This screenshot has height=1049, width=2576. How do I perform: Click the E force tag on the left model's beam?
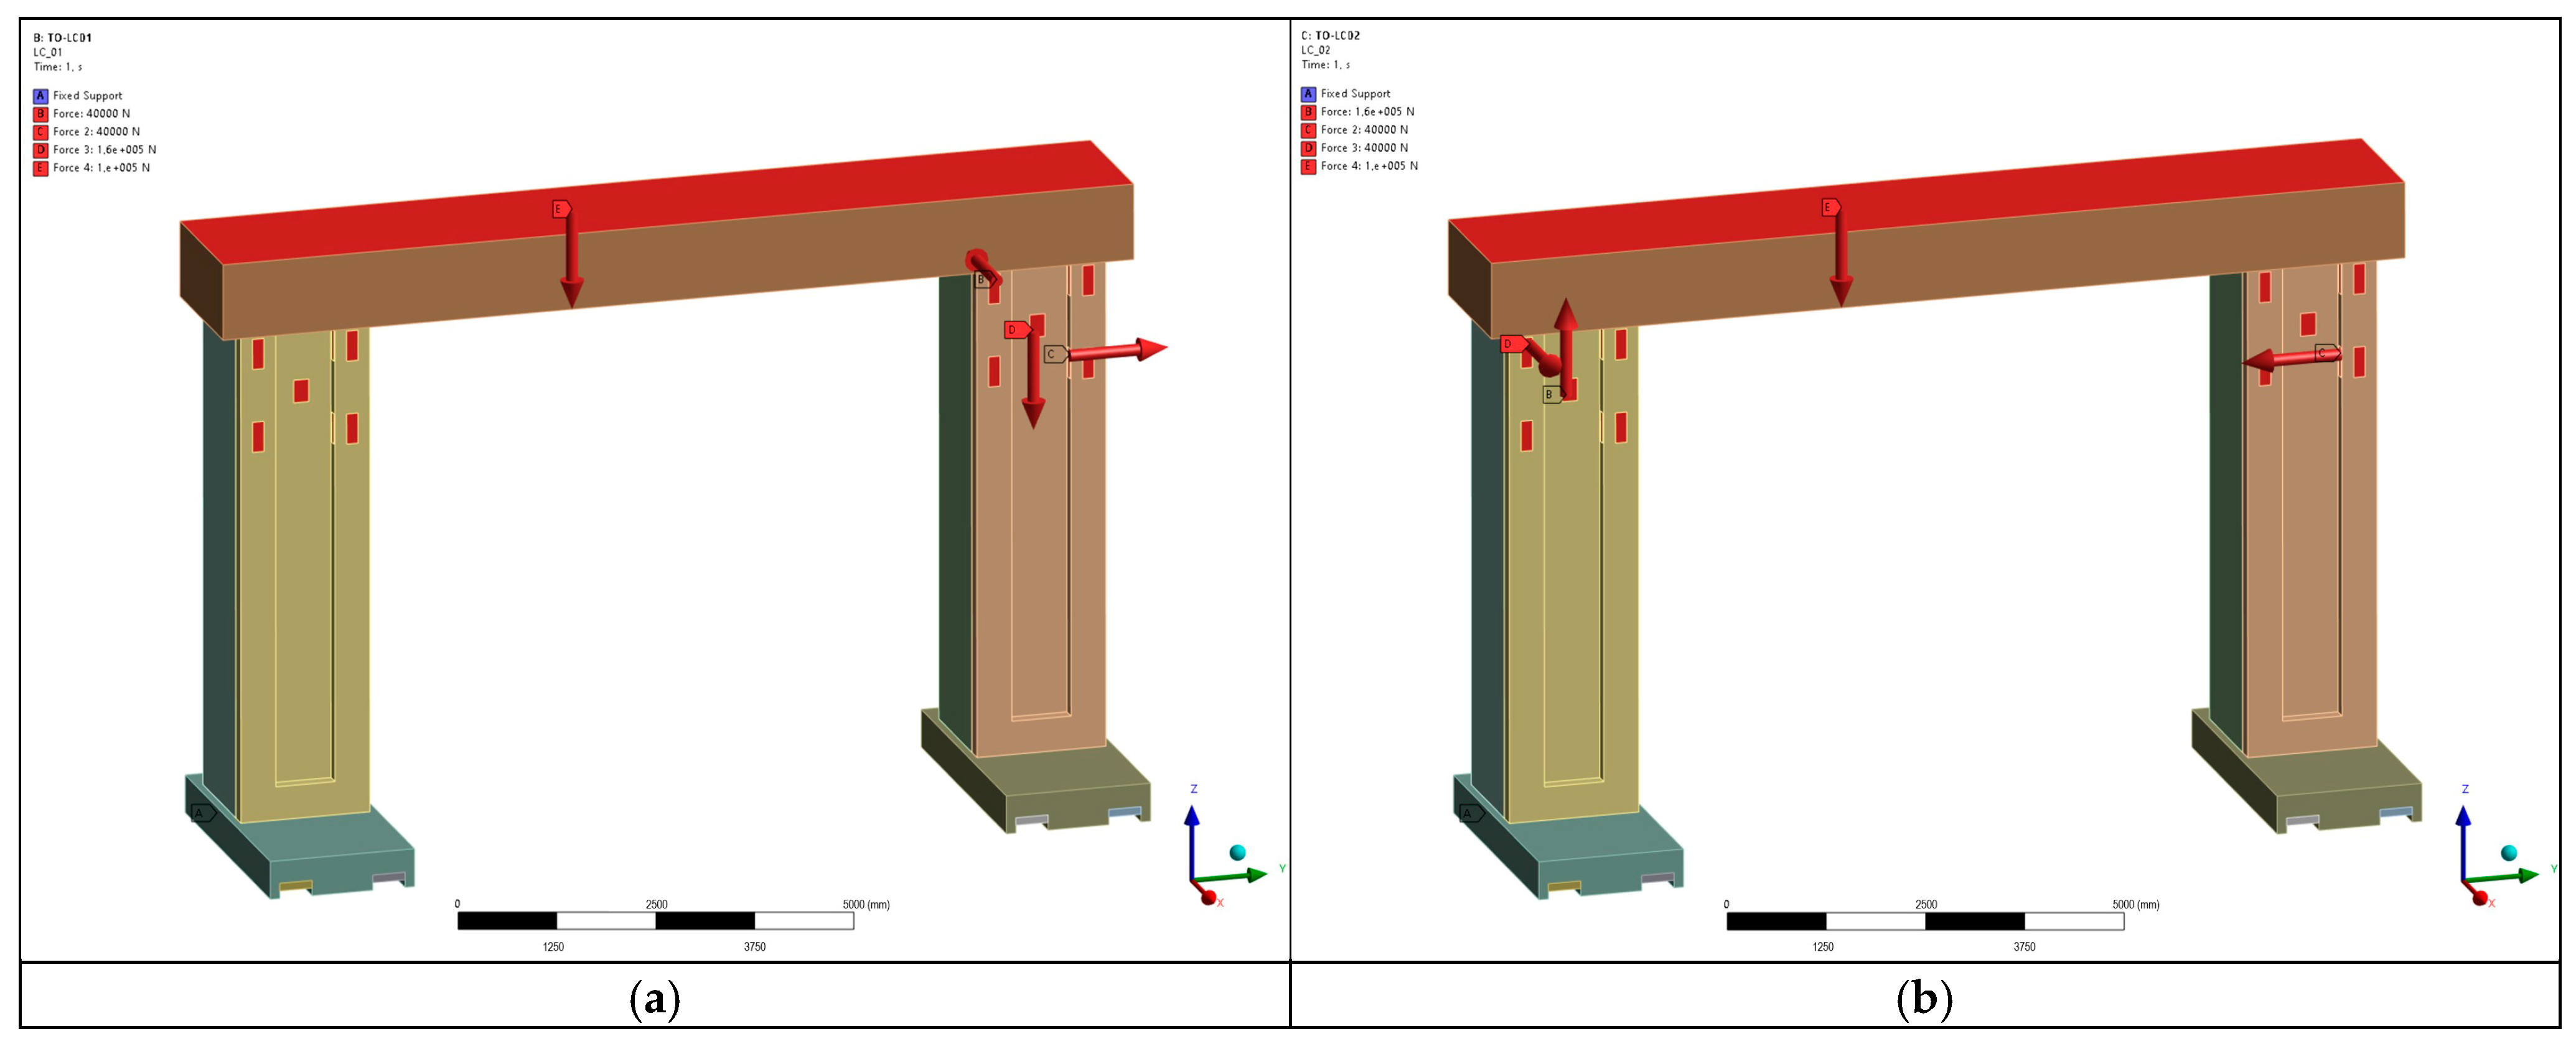click(x=561, y=209)
